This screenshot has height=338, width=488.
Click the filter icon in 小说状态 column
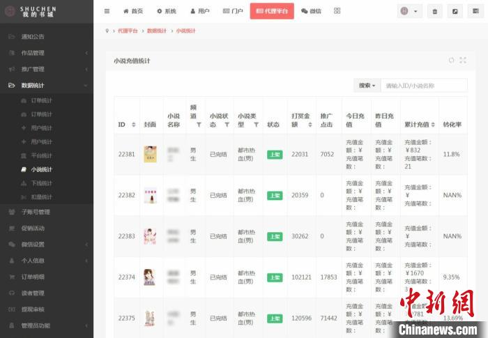click(227, 125)
